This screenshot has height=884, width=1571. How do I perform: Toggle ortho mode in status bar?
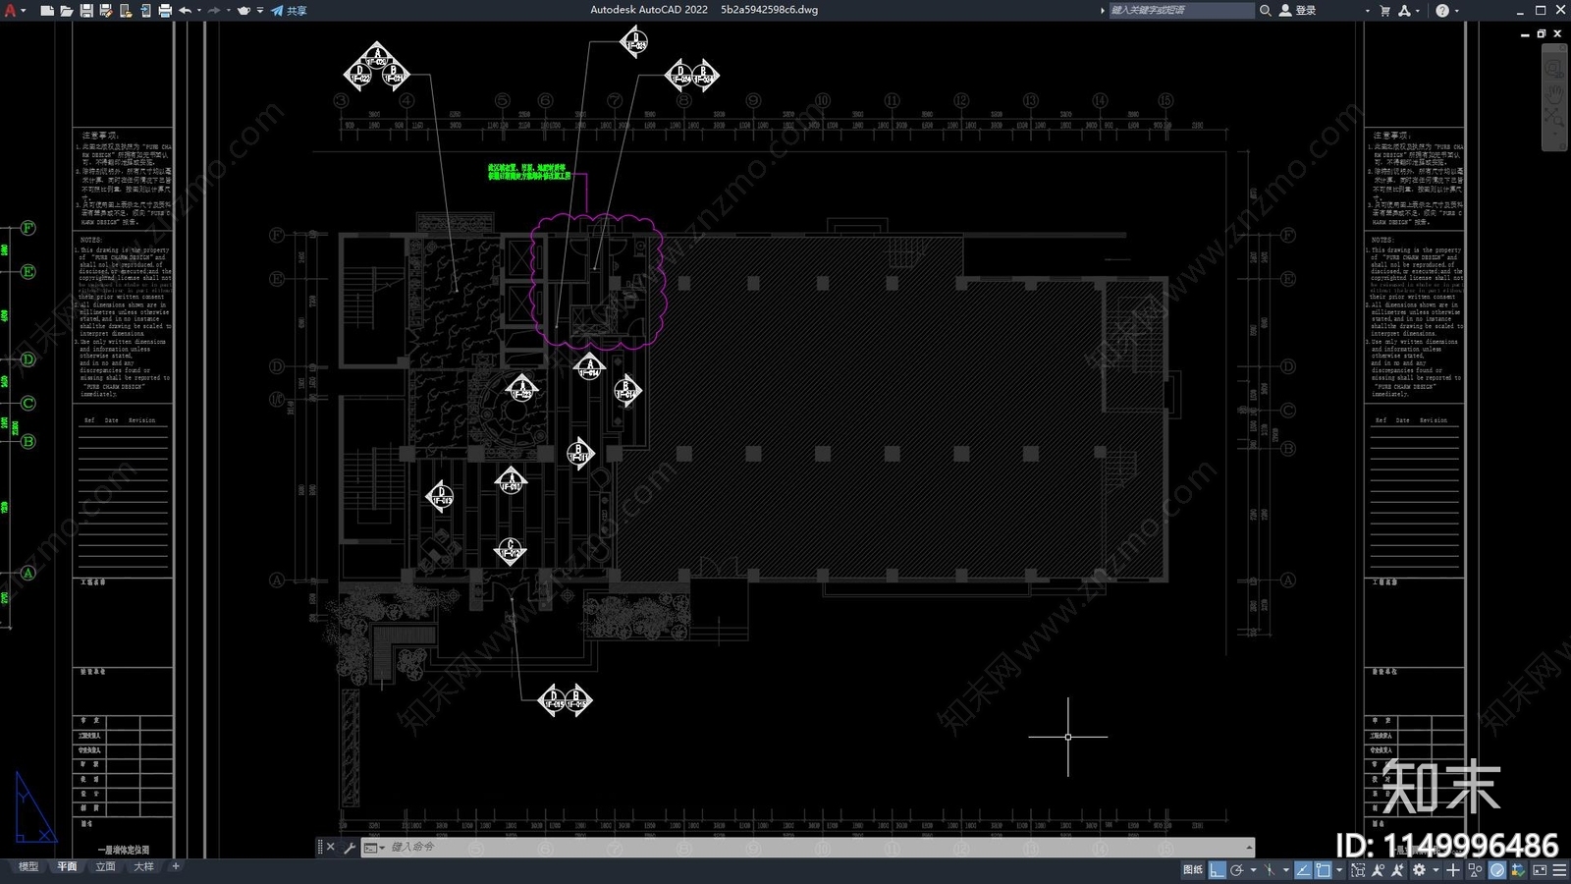coord(1218,870)
